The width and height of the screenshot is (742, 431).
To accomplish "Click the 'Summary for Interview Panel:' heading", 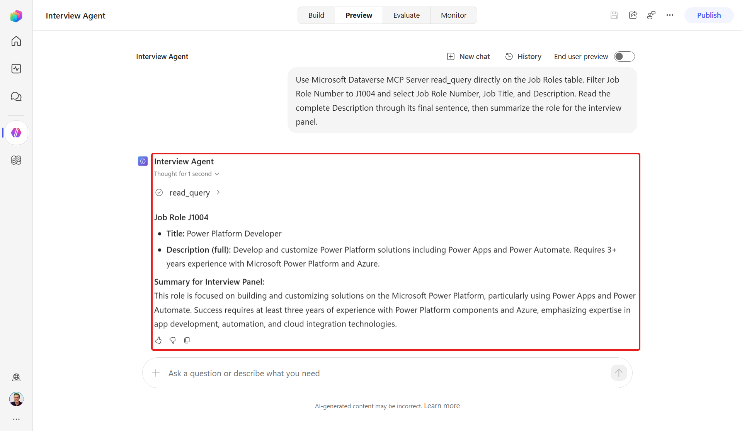I will [x=209, y=282].
